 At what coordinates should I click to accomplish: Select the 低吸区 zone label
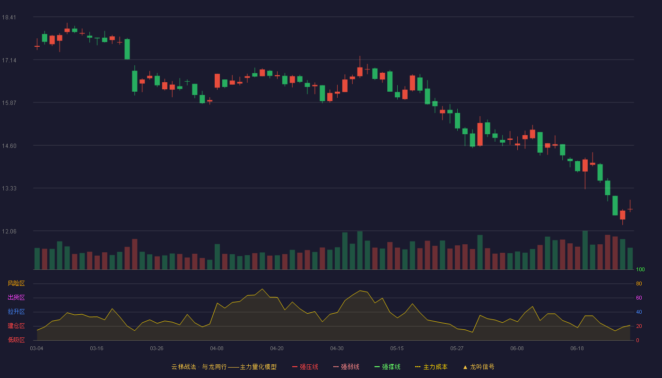[16, 340]
